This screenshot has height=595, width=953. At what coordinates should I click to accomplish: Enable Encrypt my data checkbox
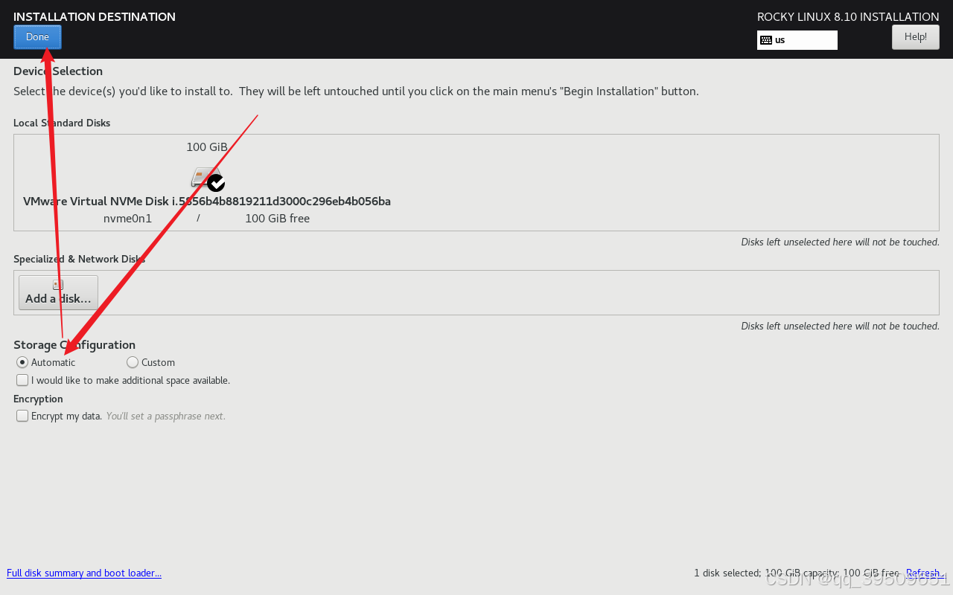point(22,416)
